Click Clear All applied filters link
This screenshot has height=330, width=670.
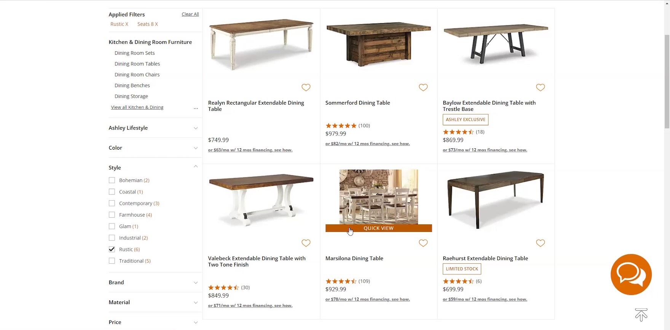pos(190,14)
